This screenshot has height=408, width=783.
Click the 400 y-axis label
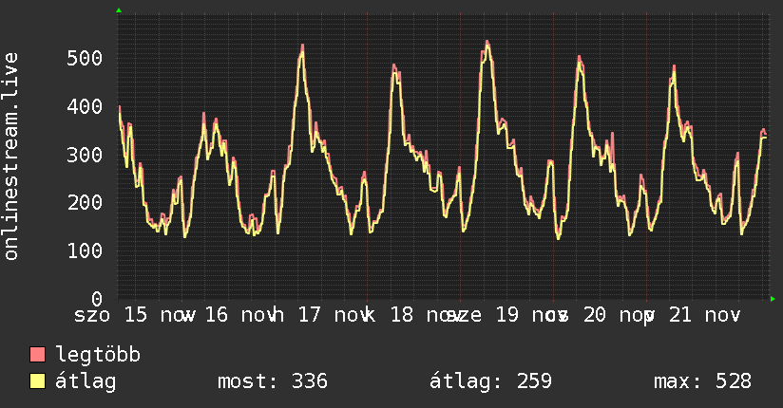(85, 106)
